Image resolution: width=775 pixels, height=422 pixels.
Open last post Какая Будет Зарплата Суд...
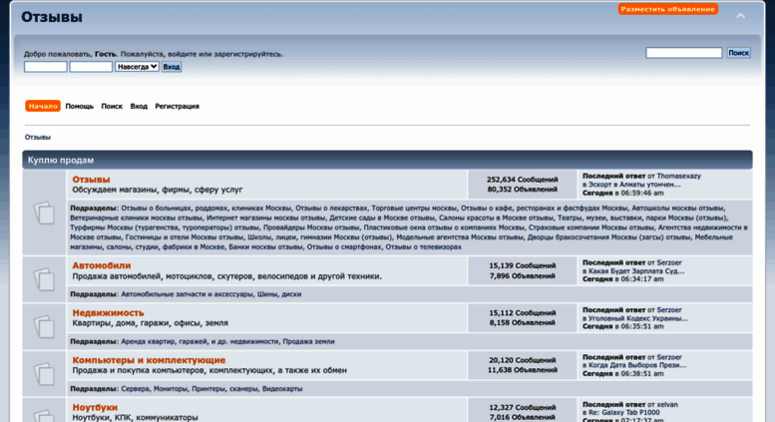point(636,271)
